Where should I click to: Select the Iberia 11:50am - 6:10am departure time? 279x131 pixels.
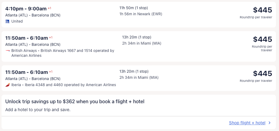26,72
